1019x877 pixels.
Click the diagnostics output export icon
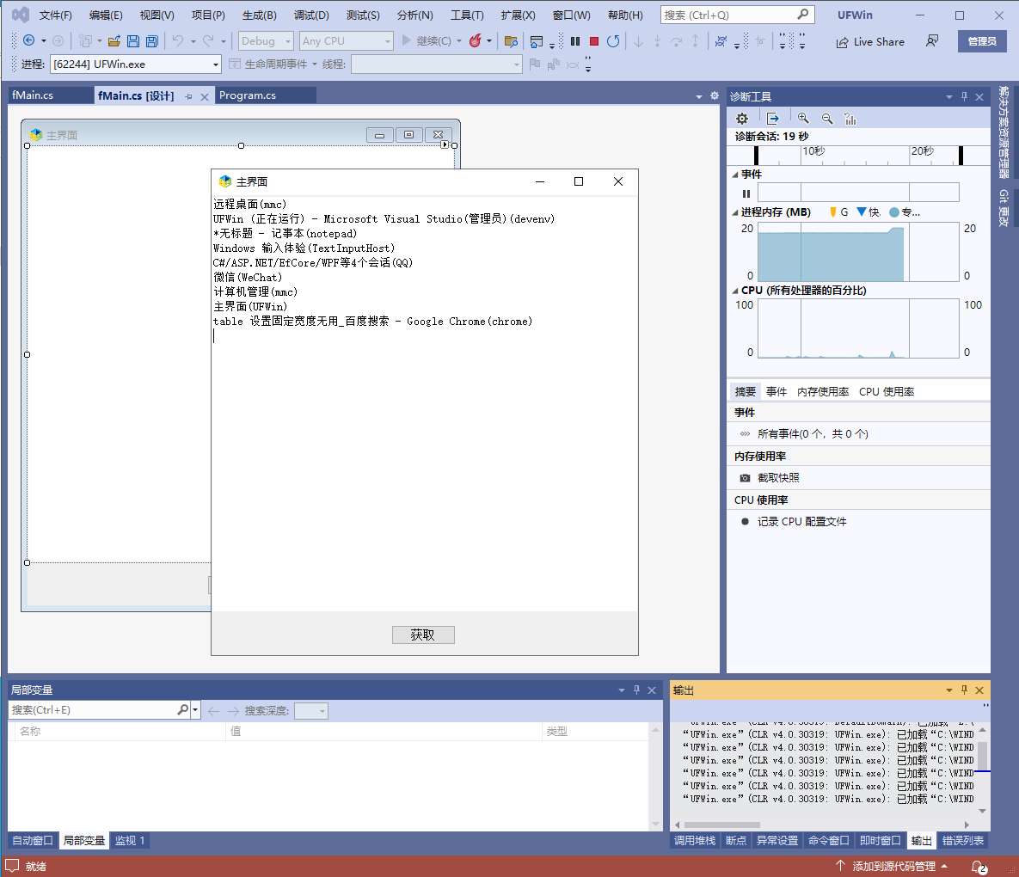tap(772, 119)
